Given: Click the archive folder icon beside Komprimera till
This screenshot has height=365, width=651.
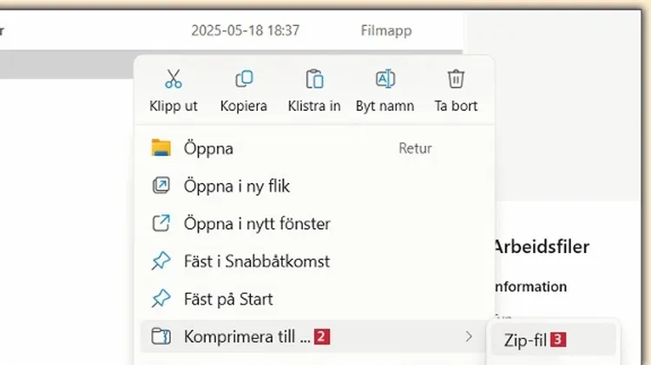Looking at the screenshot, I should click(161, 336).
